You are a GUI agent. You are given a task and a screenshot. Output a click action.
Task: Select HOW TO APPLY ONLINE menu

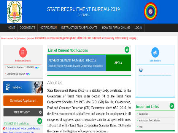click(116, 28)
